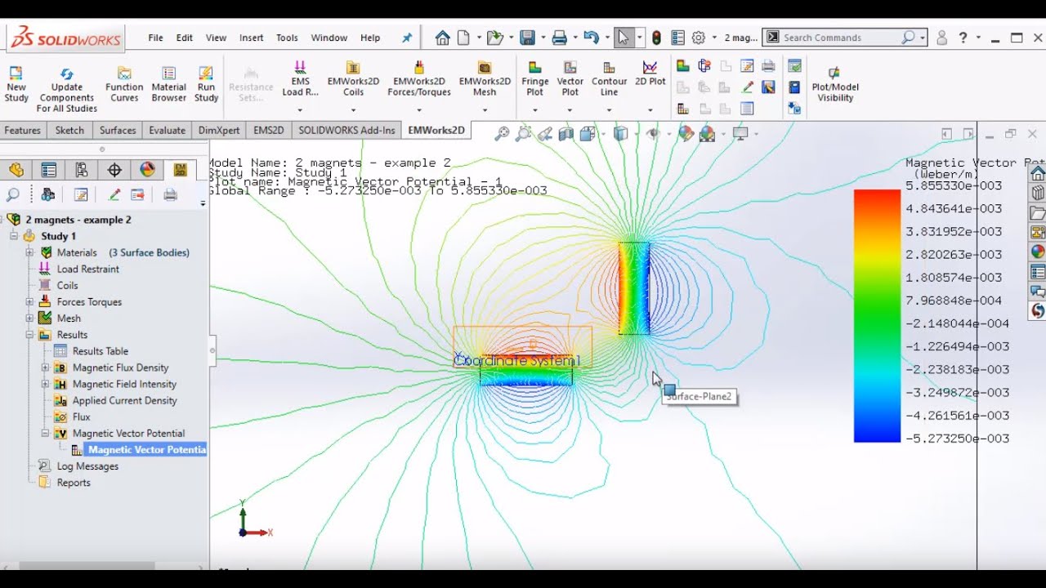Collapse the Results node
Screen dimensions: 1046x588
pyautogui.click(x=29, y=334)
